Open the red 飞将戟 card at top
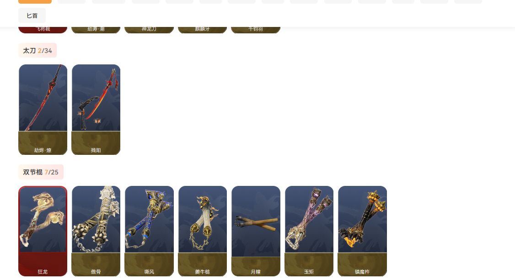 [x=43, y=30]
